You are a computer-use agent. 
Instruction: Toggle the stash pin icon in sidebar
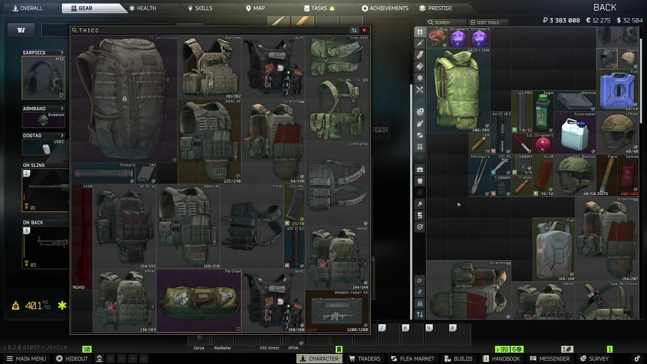pos(420,292)
